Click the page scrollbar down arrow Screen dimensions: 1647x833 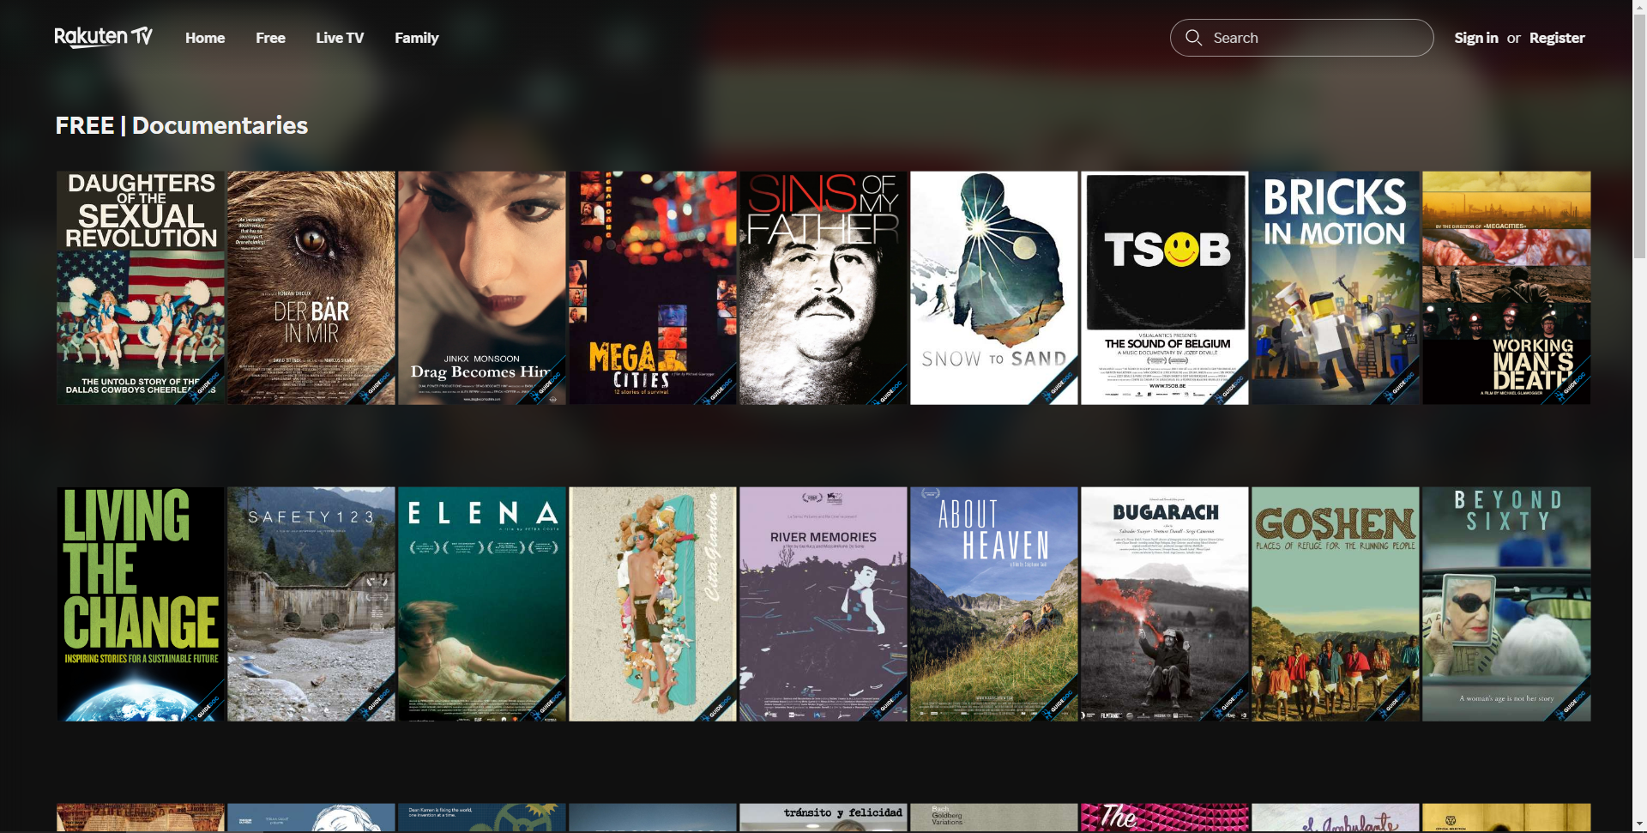[x=1639, y=825]
